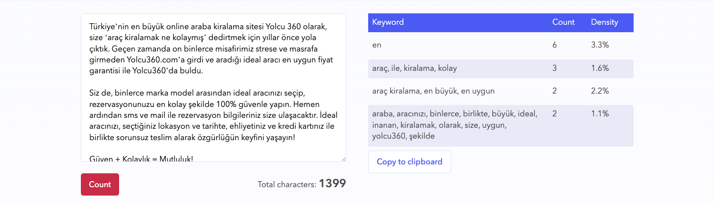Click the Keyword column header
714x204 pixels.
pos(388,22)
